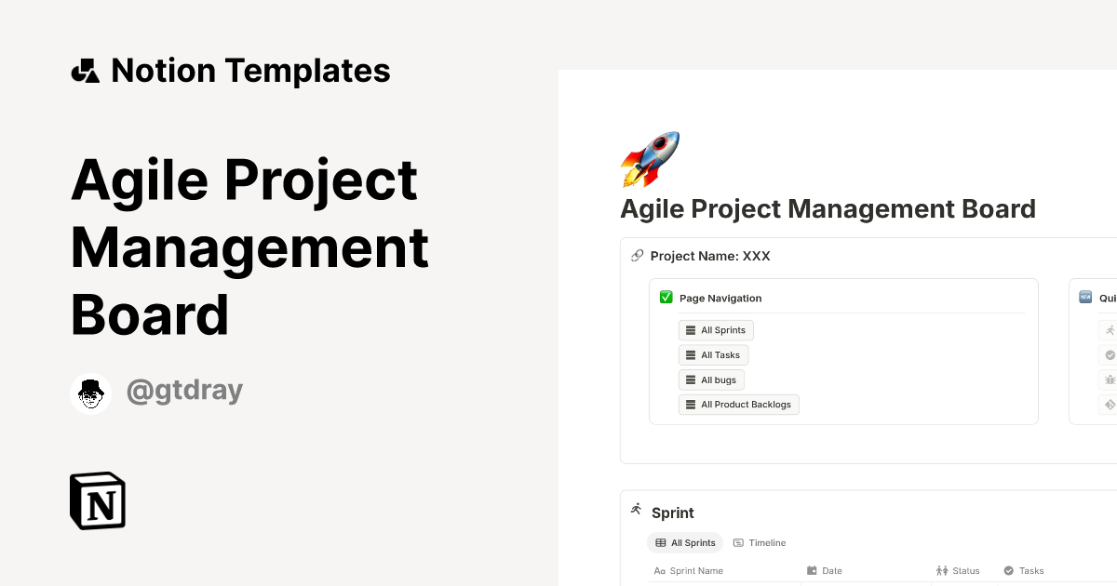Click the Notion logo above the author name
Viewport: 1117px width, 586px height.
pyautogui.click(x=97, y=500)
